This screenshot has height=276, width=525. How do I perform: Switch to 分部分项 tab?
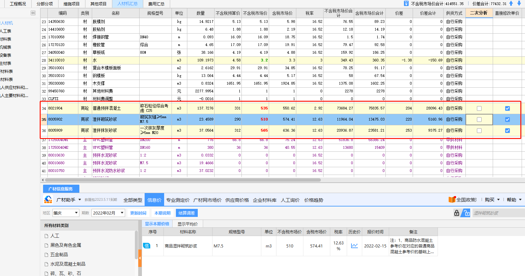pyautogui.click(x=45, y=4)
